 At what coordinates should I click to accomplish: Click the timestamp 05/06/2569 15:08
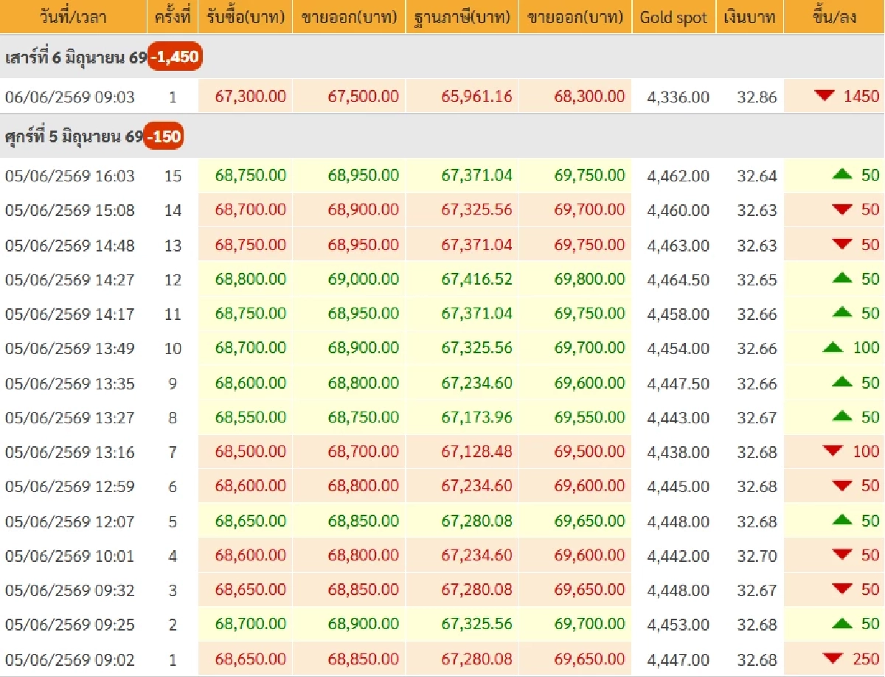click(70, 210)
